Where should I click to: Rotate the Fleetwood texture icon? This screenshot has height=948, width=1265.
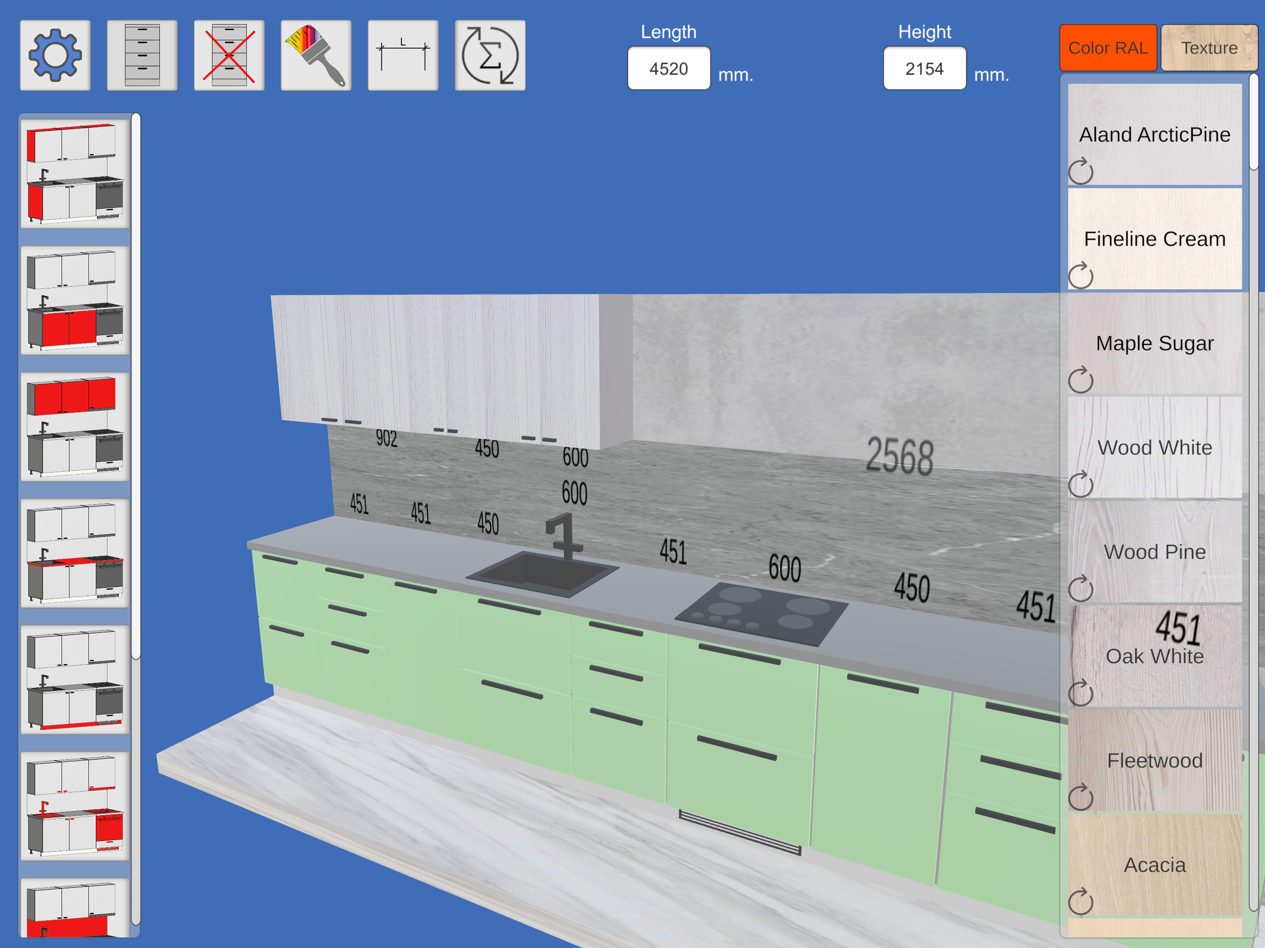(x=1081, y=797)
